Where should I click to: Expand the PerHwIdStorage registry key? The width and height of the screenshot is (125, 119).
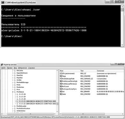(13, 82)
